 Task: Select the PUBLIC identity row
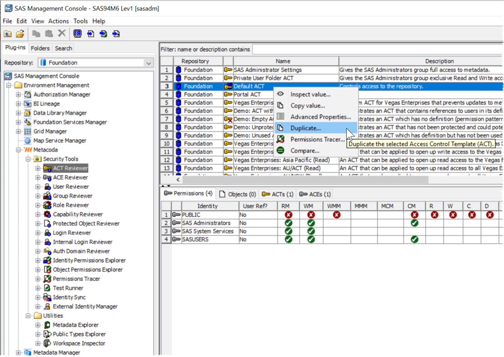coord(332,215)
